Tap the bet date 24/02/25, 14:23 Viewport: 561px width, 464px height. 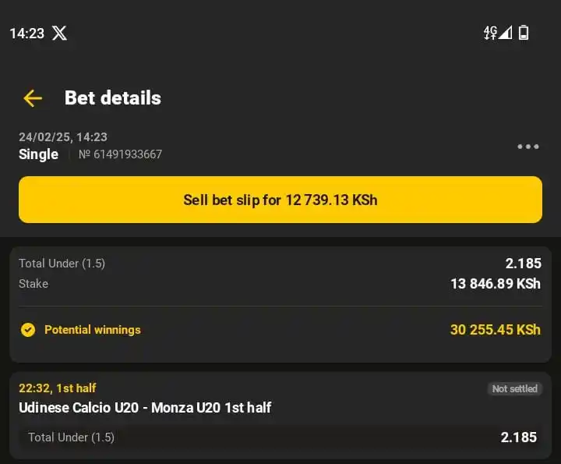(63, 137)
